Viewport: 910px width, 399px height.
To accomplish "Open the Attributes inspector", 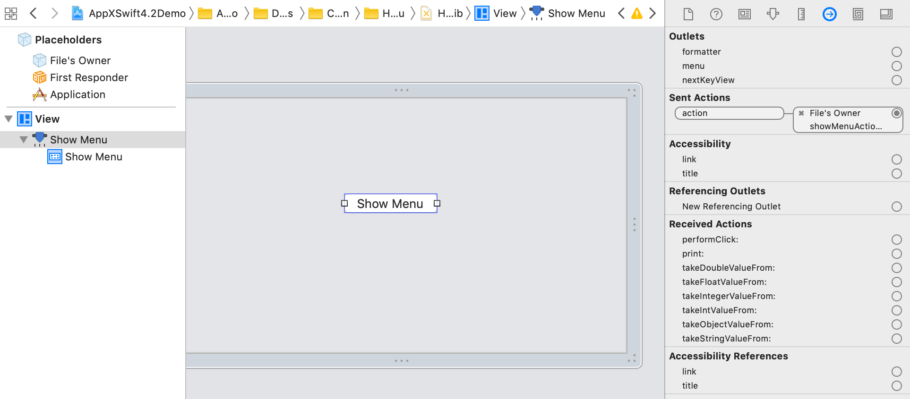I will click(x=773, y=14).
